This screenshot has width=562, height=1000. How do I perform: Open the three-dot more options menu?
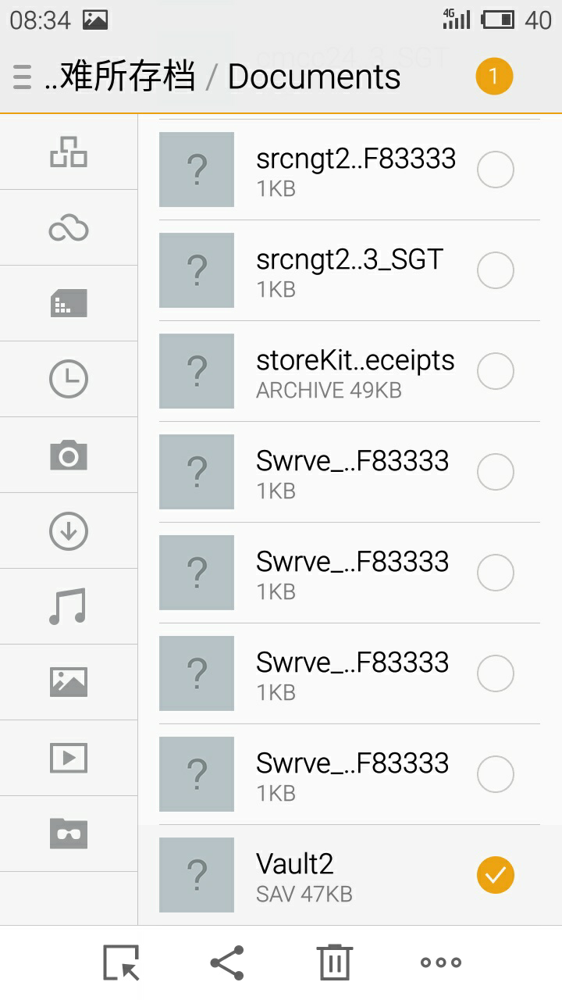[441, 962]
